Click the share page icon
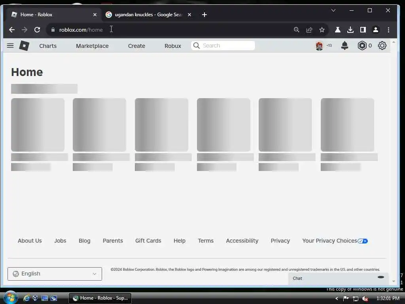The width and height of the screenshot is (405, 304). coord(309,30)
